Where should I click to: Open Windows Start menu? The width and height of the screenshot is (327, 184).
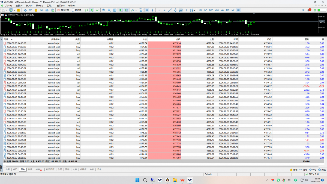tap(137, 180)
